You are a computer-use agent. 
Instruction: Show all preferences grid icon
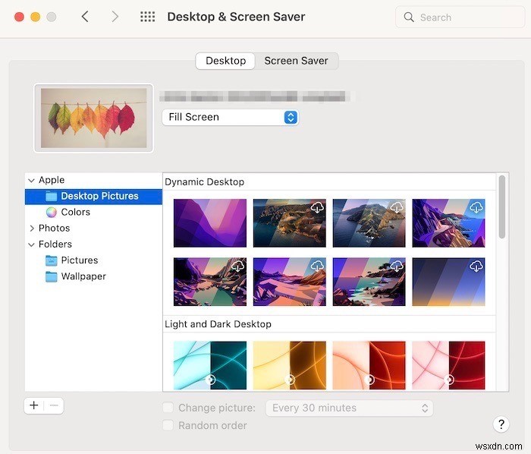click(x=148, y=17)
